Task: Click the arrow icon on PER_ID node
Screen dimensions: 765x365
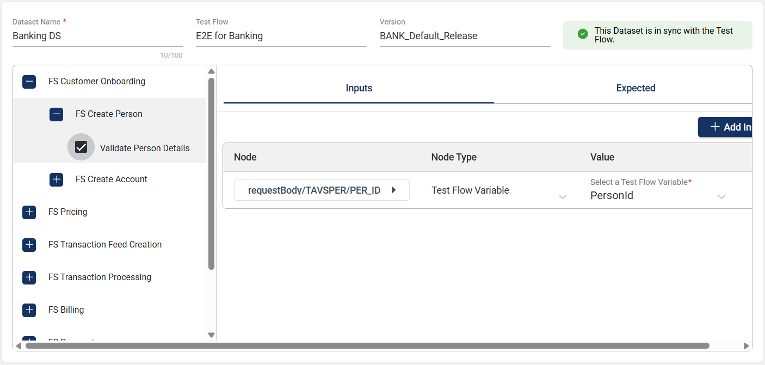Action: [393, 190]
